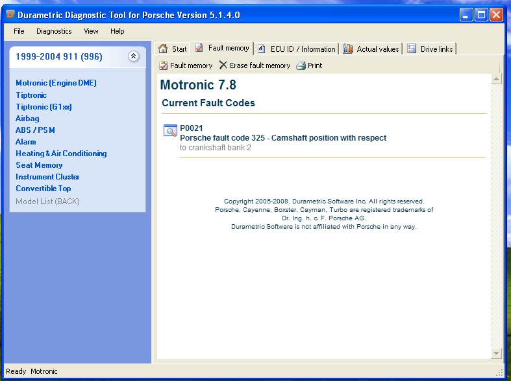The image size is (511, 381).
Task: Go back via Model List (BACK)
Action: coord(47,202)
